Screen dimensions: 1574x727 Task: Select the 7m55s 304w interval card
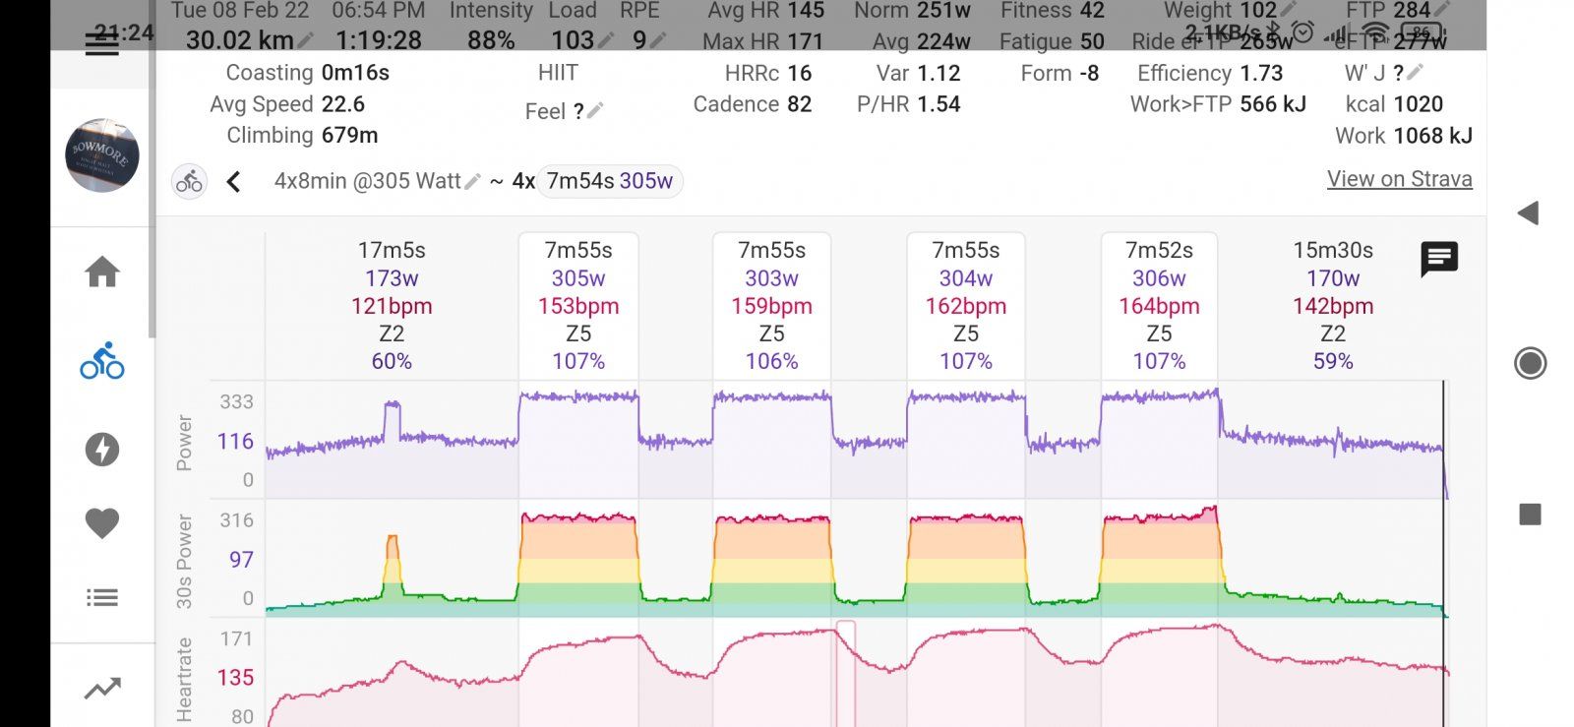pyautogui.click(x=966, y=305)
